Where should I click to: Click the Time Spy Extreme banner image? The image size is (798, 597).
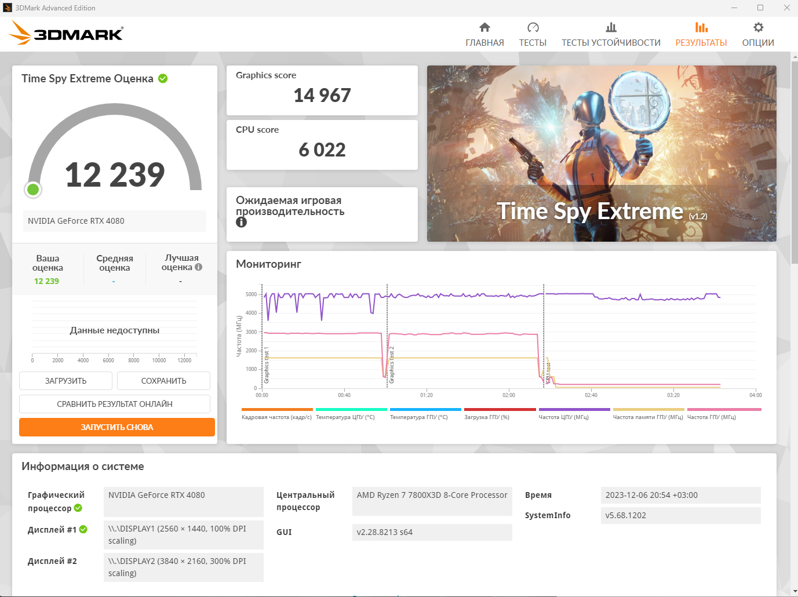[602, 154]
